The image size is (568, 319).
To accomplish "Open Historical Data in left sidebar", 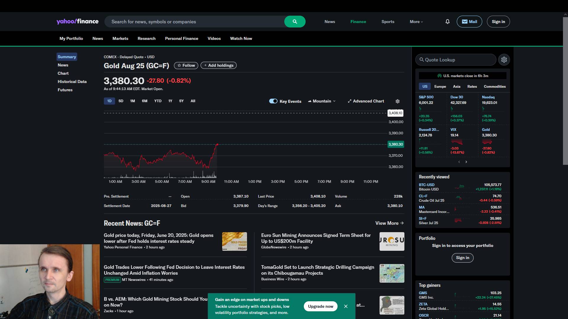I will (72, 82).
